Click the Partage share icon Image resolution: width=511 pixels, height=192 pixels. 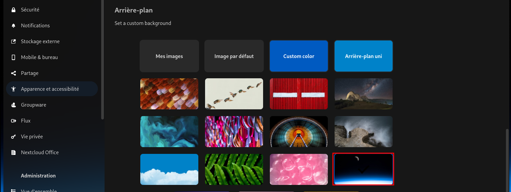point(13,73)
